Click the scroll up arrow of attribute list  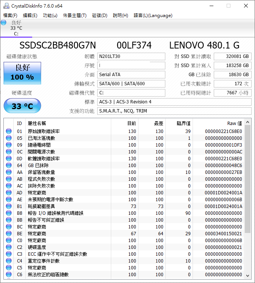(247, 122)
